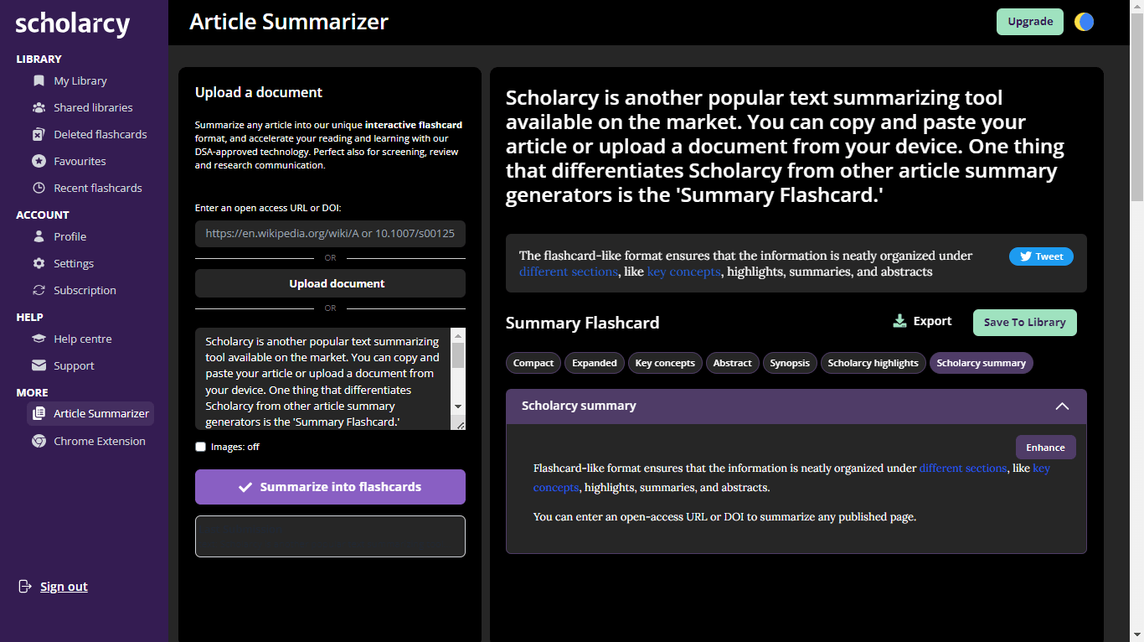Focus the open access URL or DOI field
Viewport: 1144px width, 642px height.
pos(330,234)
